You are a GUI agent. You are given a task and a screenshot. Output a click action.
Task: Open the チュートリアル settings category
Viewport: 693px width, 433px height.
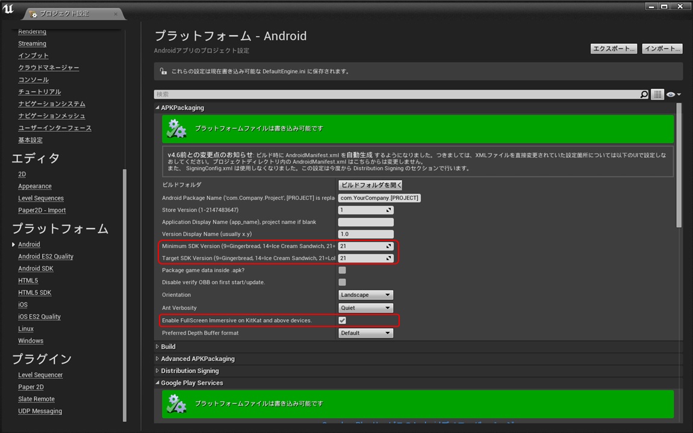pyautogui.click(x=39, y=92)
